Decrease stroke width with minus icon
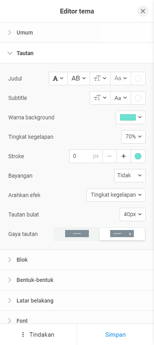Image resolution: width=154 pixels, height=345 pixels. pyautogui.click(x=109, y=156)
